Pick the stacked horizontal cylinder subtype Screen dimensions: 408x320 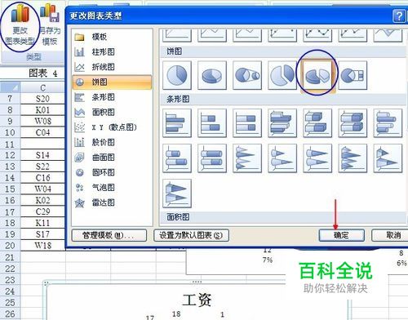[177, 158]
